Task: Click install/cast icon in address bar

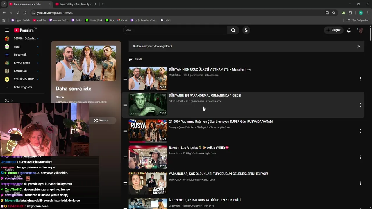Action: click(327, 13)
